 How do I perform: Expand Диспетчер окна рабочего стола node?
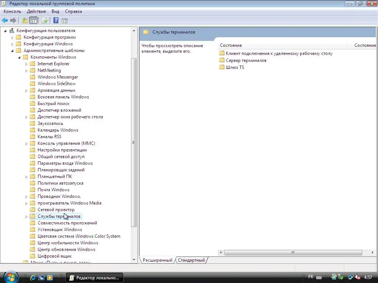pos(26,117)
